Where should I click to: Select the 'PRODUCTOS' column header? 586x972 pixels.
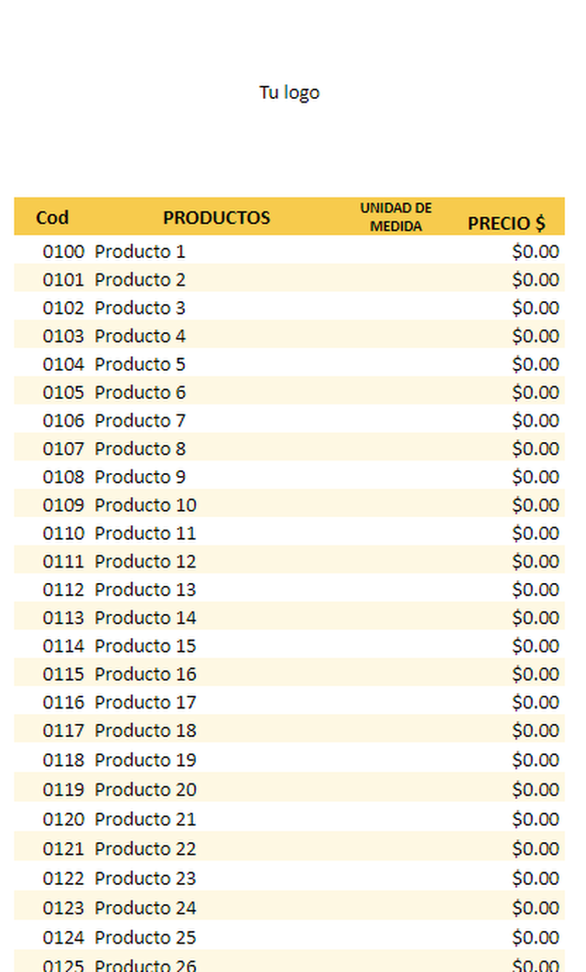coord(216,218)
